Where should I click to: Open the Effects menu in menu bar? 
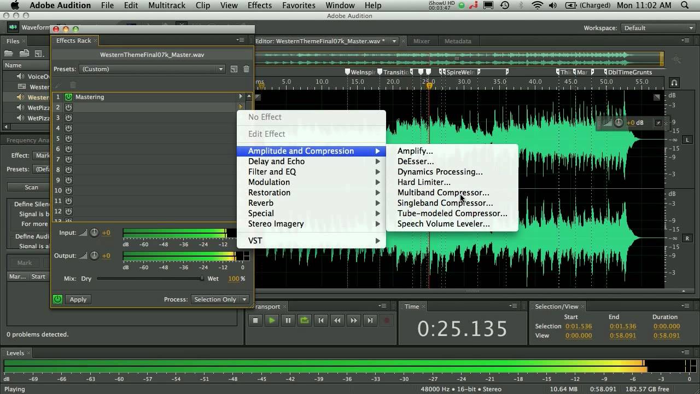click(x=260, y=5)
